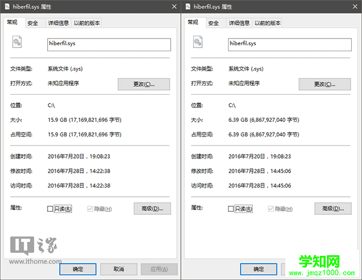The width and height of the screenshot is (362, 280).
Task: Focus the filename field in right window
Action: pyautogui.click(x=290, y=45)
